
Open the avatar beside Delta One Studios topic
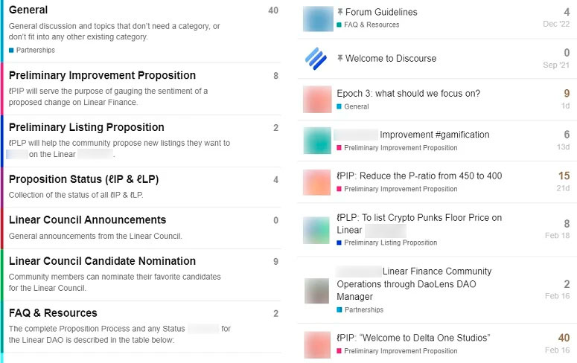point(318,344)
